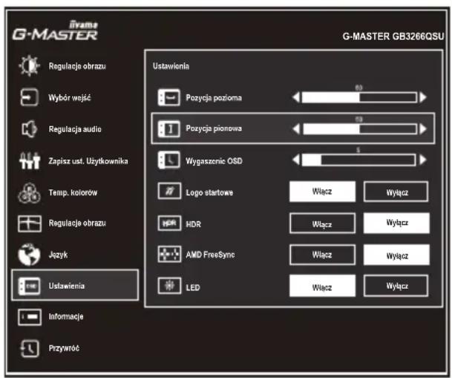This screenshot has width=452, height=378.
Task: Turn on LED with Włącz
Action: click(x=322, y=286)
